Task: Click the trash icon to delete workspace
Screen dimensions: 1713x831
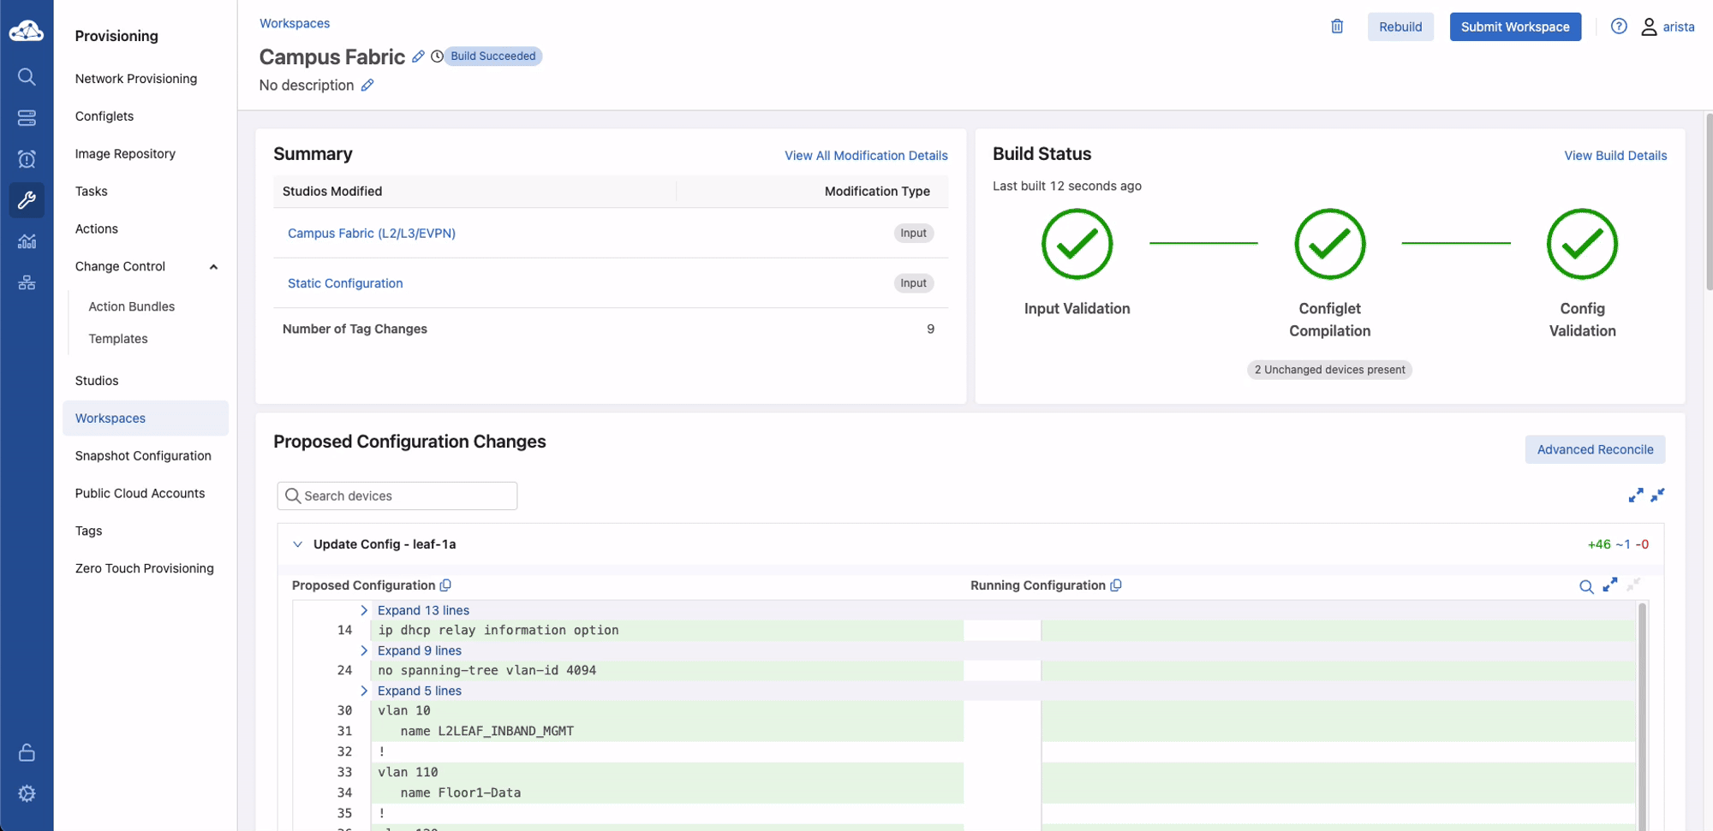Action: (1337, 27)
